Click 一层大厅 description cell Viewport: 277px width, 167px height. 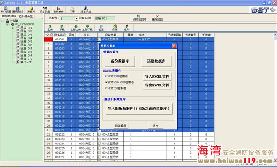152,40
